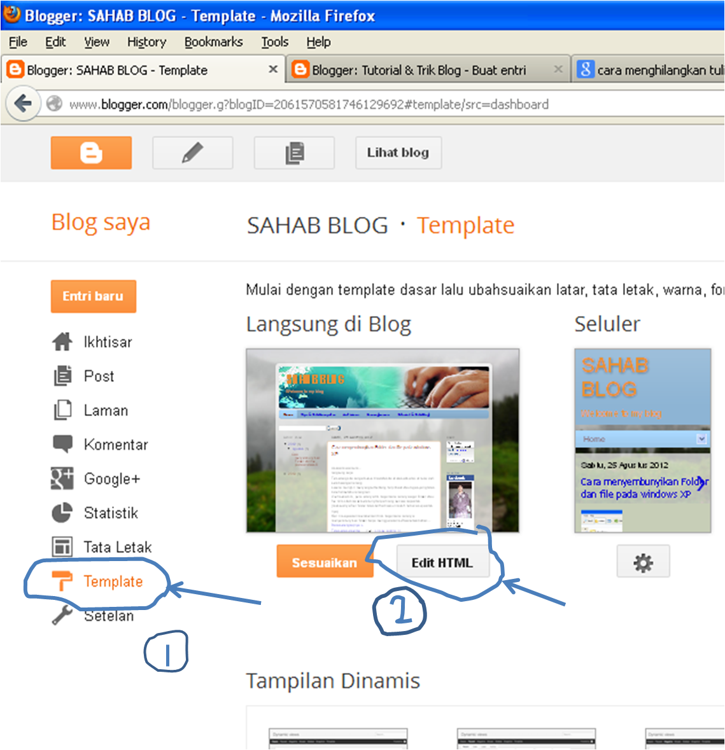Click the Blogger favicon on first tab

(x=15, y=69)
